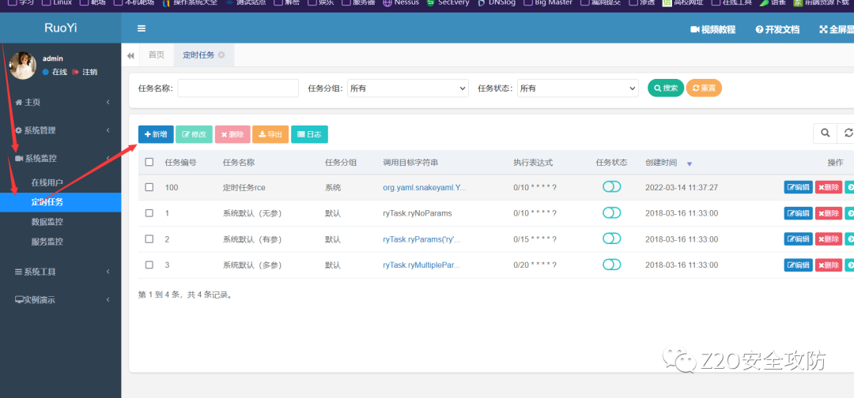Screen dimensions: 854x398
Task: Tick the select-all header checkbox
Action: coord(149,162)
